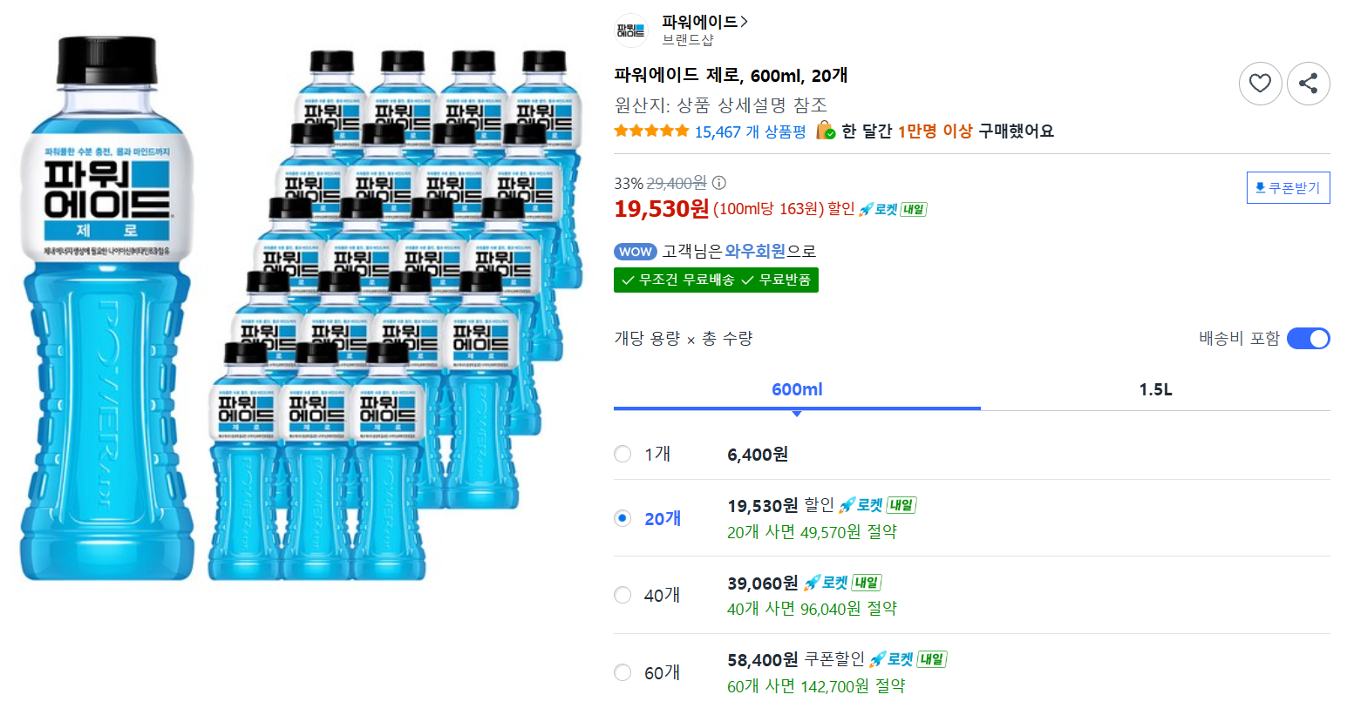Select the 1개 radio option

(x=622, y=454)
